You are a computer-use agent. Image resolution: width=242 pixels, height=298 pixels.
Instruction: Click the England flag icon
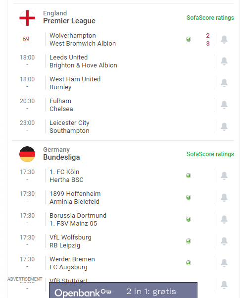pos(27,18)
